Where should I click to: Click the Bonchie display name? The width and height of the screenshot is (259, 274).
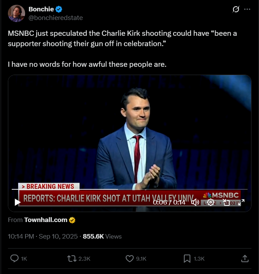pos(41,10)
